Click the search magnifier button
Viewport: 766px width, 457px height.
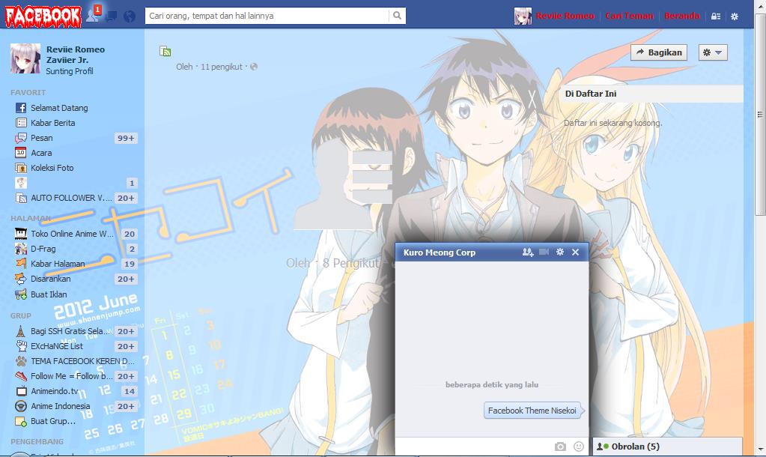pos(397,16)
